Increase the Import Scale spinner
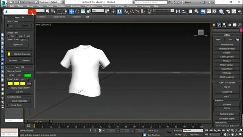 pos(28,39)
